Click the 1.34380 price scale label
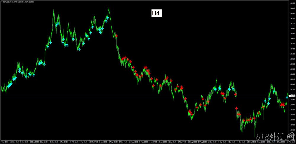296x144 pixels. pos(292,69)
